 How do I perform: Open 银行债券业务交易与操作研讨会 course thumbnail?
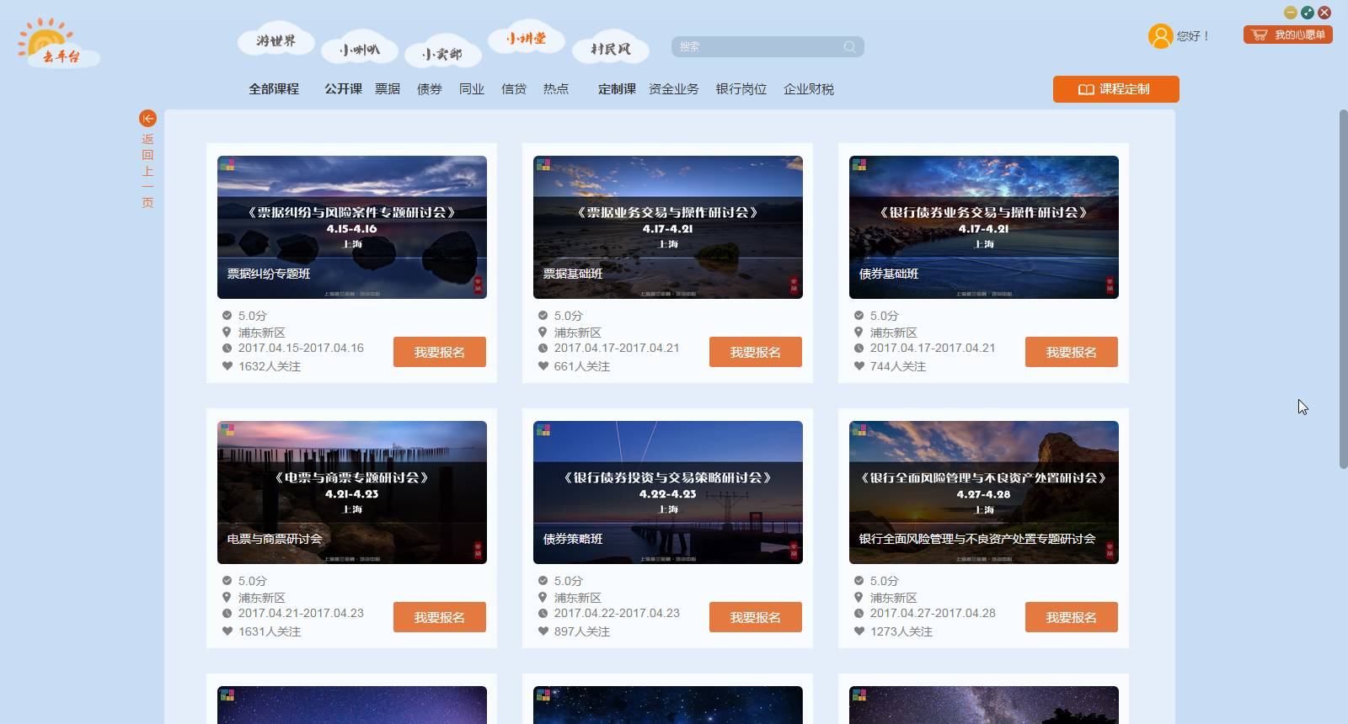point(984,227)
